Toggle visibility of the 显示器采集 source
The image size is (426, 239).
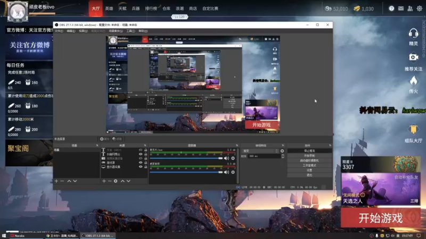(141, 167)
